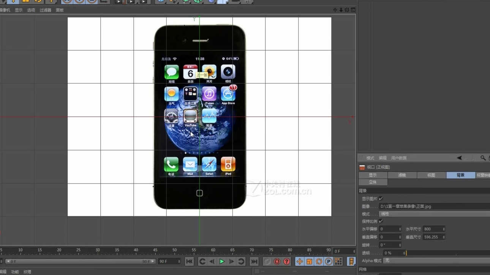Switch to 滤镜 tab
The image size is (490, 275).
pos(402,175)
